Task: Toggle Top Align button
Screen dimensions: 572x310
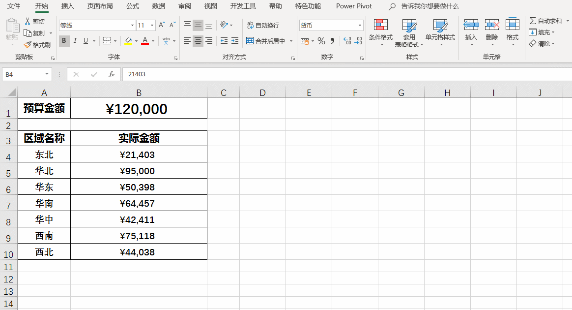Action: (x=187, y=25)
